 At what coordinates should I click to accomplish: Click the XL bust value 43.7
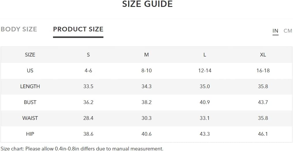263,102
